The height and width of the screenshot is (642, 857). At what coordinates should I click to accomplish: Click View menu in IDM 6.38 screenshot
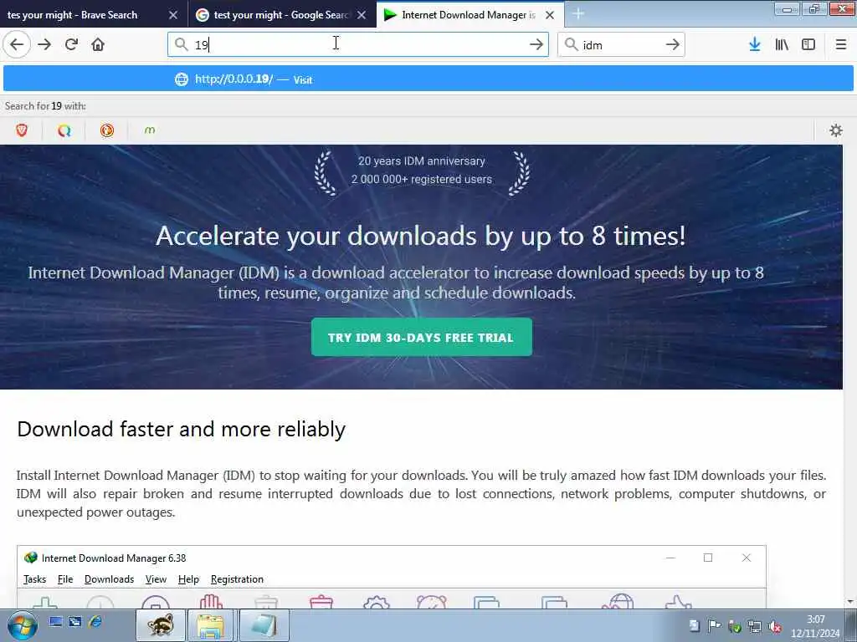(x=156, y=578)
